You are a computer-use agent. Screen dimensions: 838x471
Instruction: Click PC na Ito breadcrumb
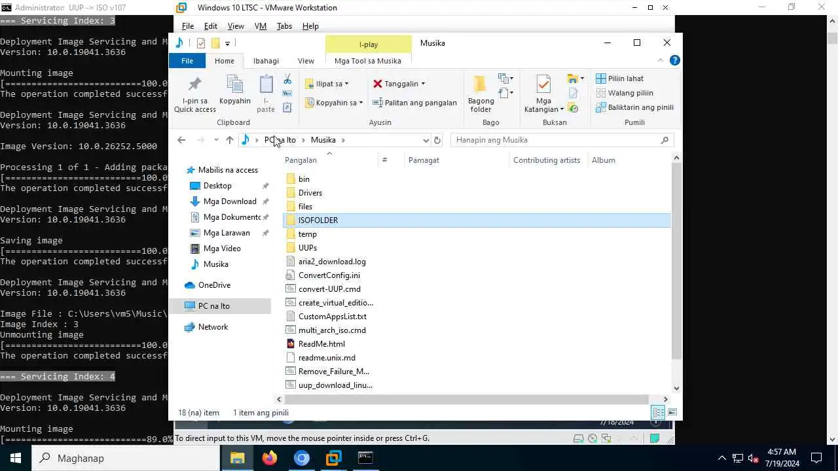280,140
